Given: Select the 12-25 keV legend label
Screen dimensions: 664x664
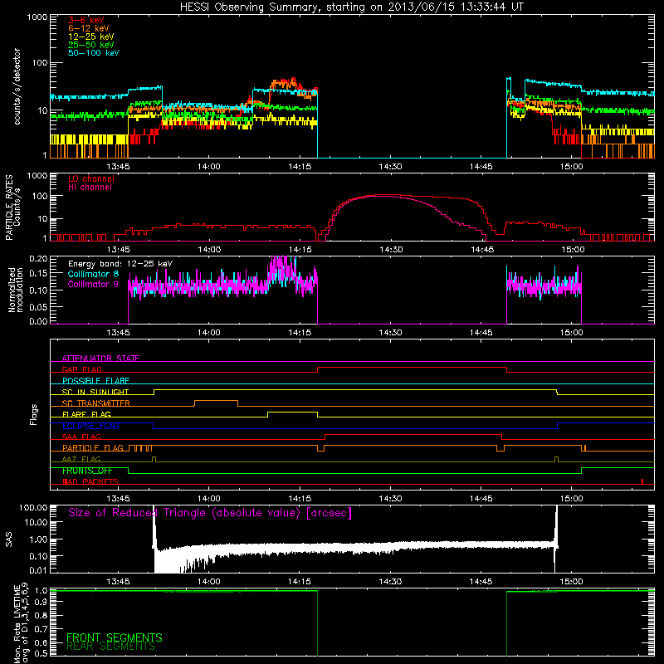Looking at the screenshot, I should [91, 37].
